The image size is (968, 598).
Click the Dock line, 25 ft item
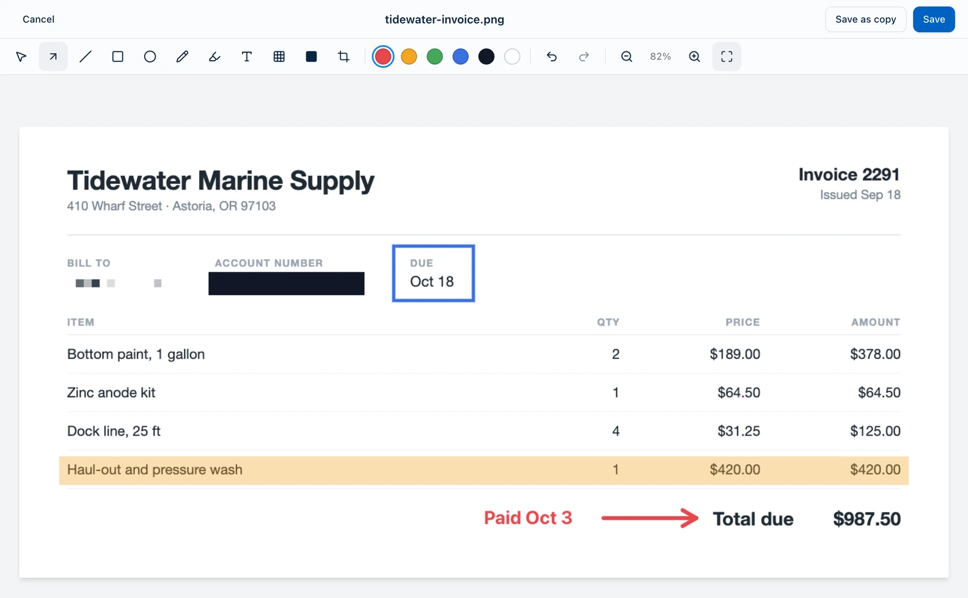click(114, 431)
